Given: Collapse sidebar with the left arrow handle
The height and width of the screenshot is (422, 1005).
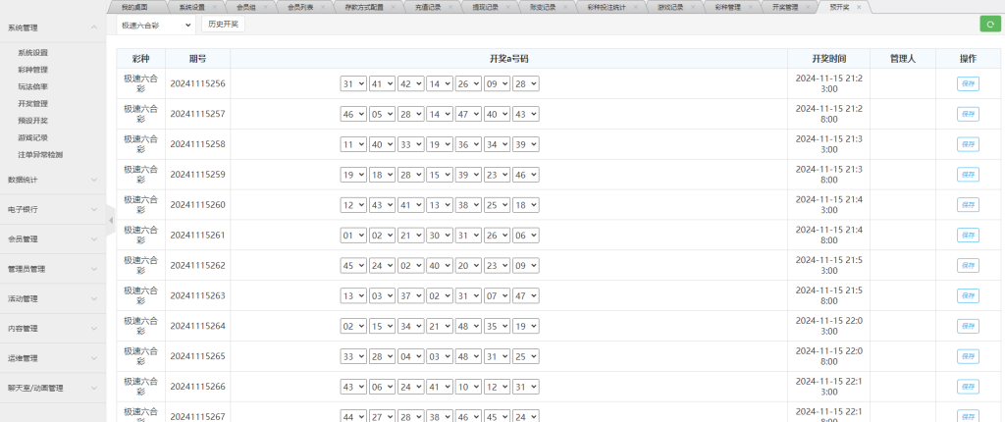Looking at the screenshot, I should tap(111, 220).
